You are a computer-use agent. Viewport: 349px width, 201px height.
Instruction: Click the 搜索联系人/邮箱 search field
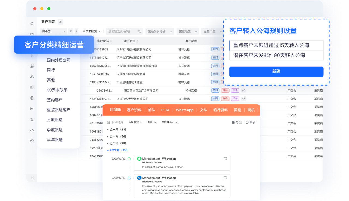[x=123, y=31]
